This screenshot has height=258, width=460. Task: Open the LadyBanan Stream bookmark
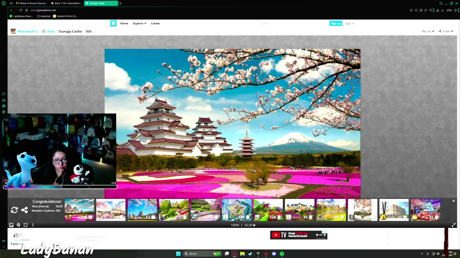(21, 16)
